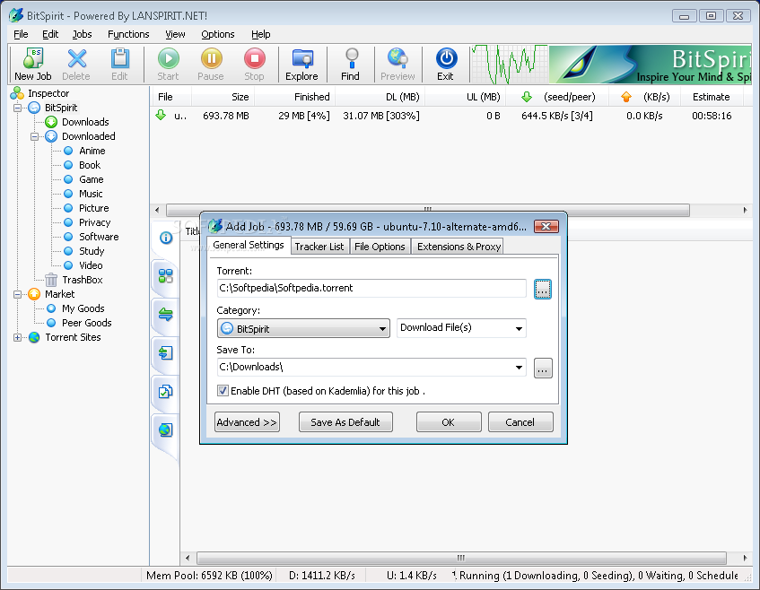Viewport: 760px width, 590px height.
Task: Select the Game category
Action: pos(92,179)
